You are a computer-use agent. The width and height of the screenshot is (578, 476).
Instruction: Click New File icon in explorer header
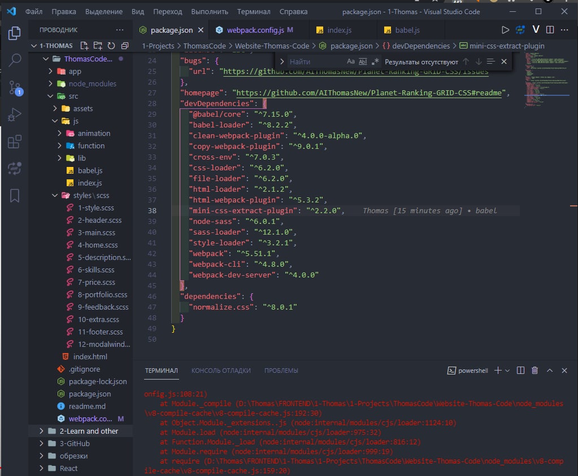84,46
